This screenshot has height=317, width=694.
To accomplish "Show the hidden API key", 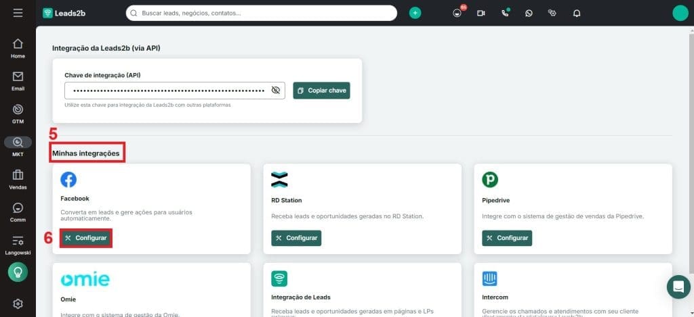I will (276, 91).
